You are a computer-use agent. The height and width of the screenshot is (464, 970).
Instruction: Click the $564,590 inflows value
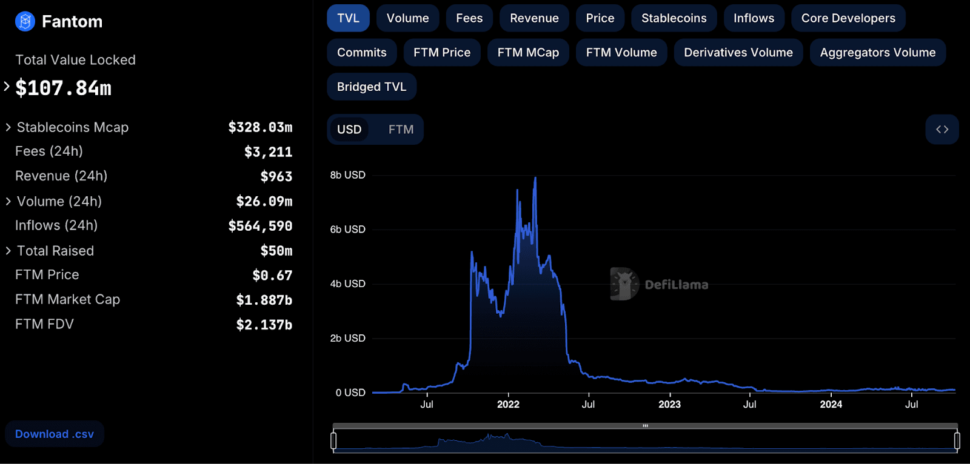[260, 226]
